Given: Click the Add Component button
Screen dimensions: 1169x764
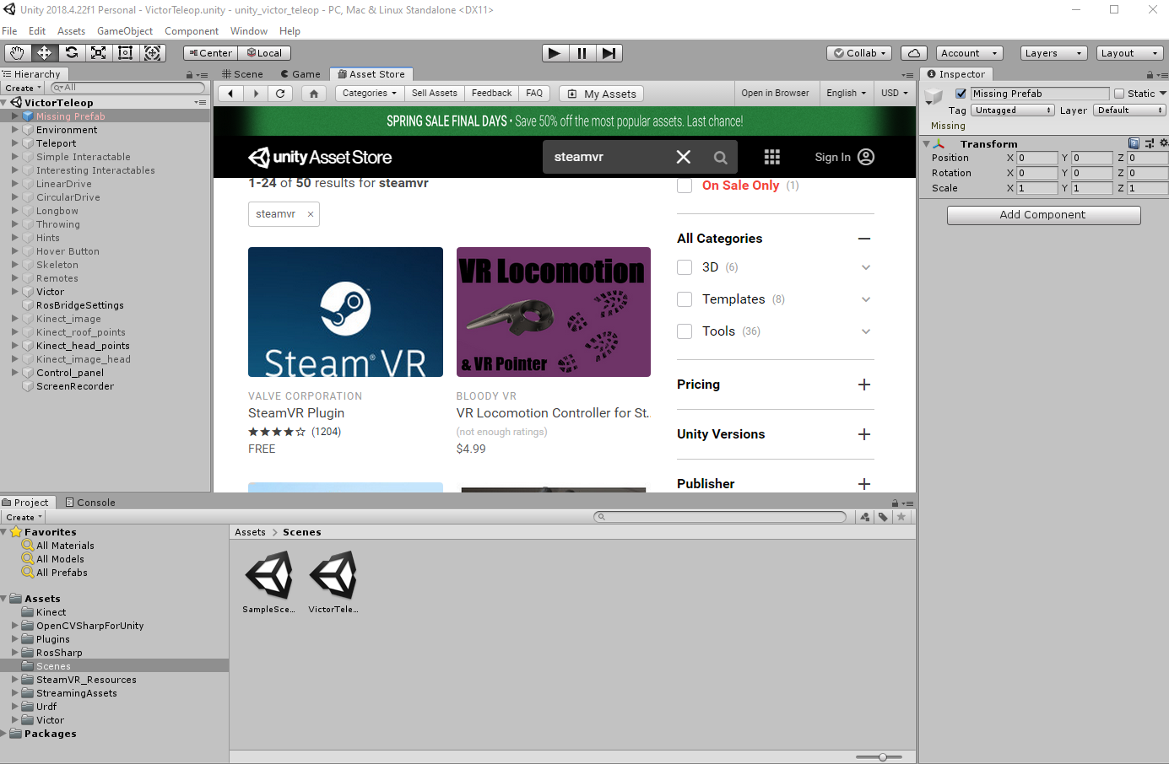Looking at the screenshot, I should pos(1043,215).
